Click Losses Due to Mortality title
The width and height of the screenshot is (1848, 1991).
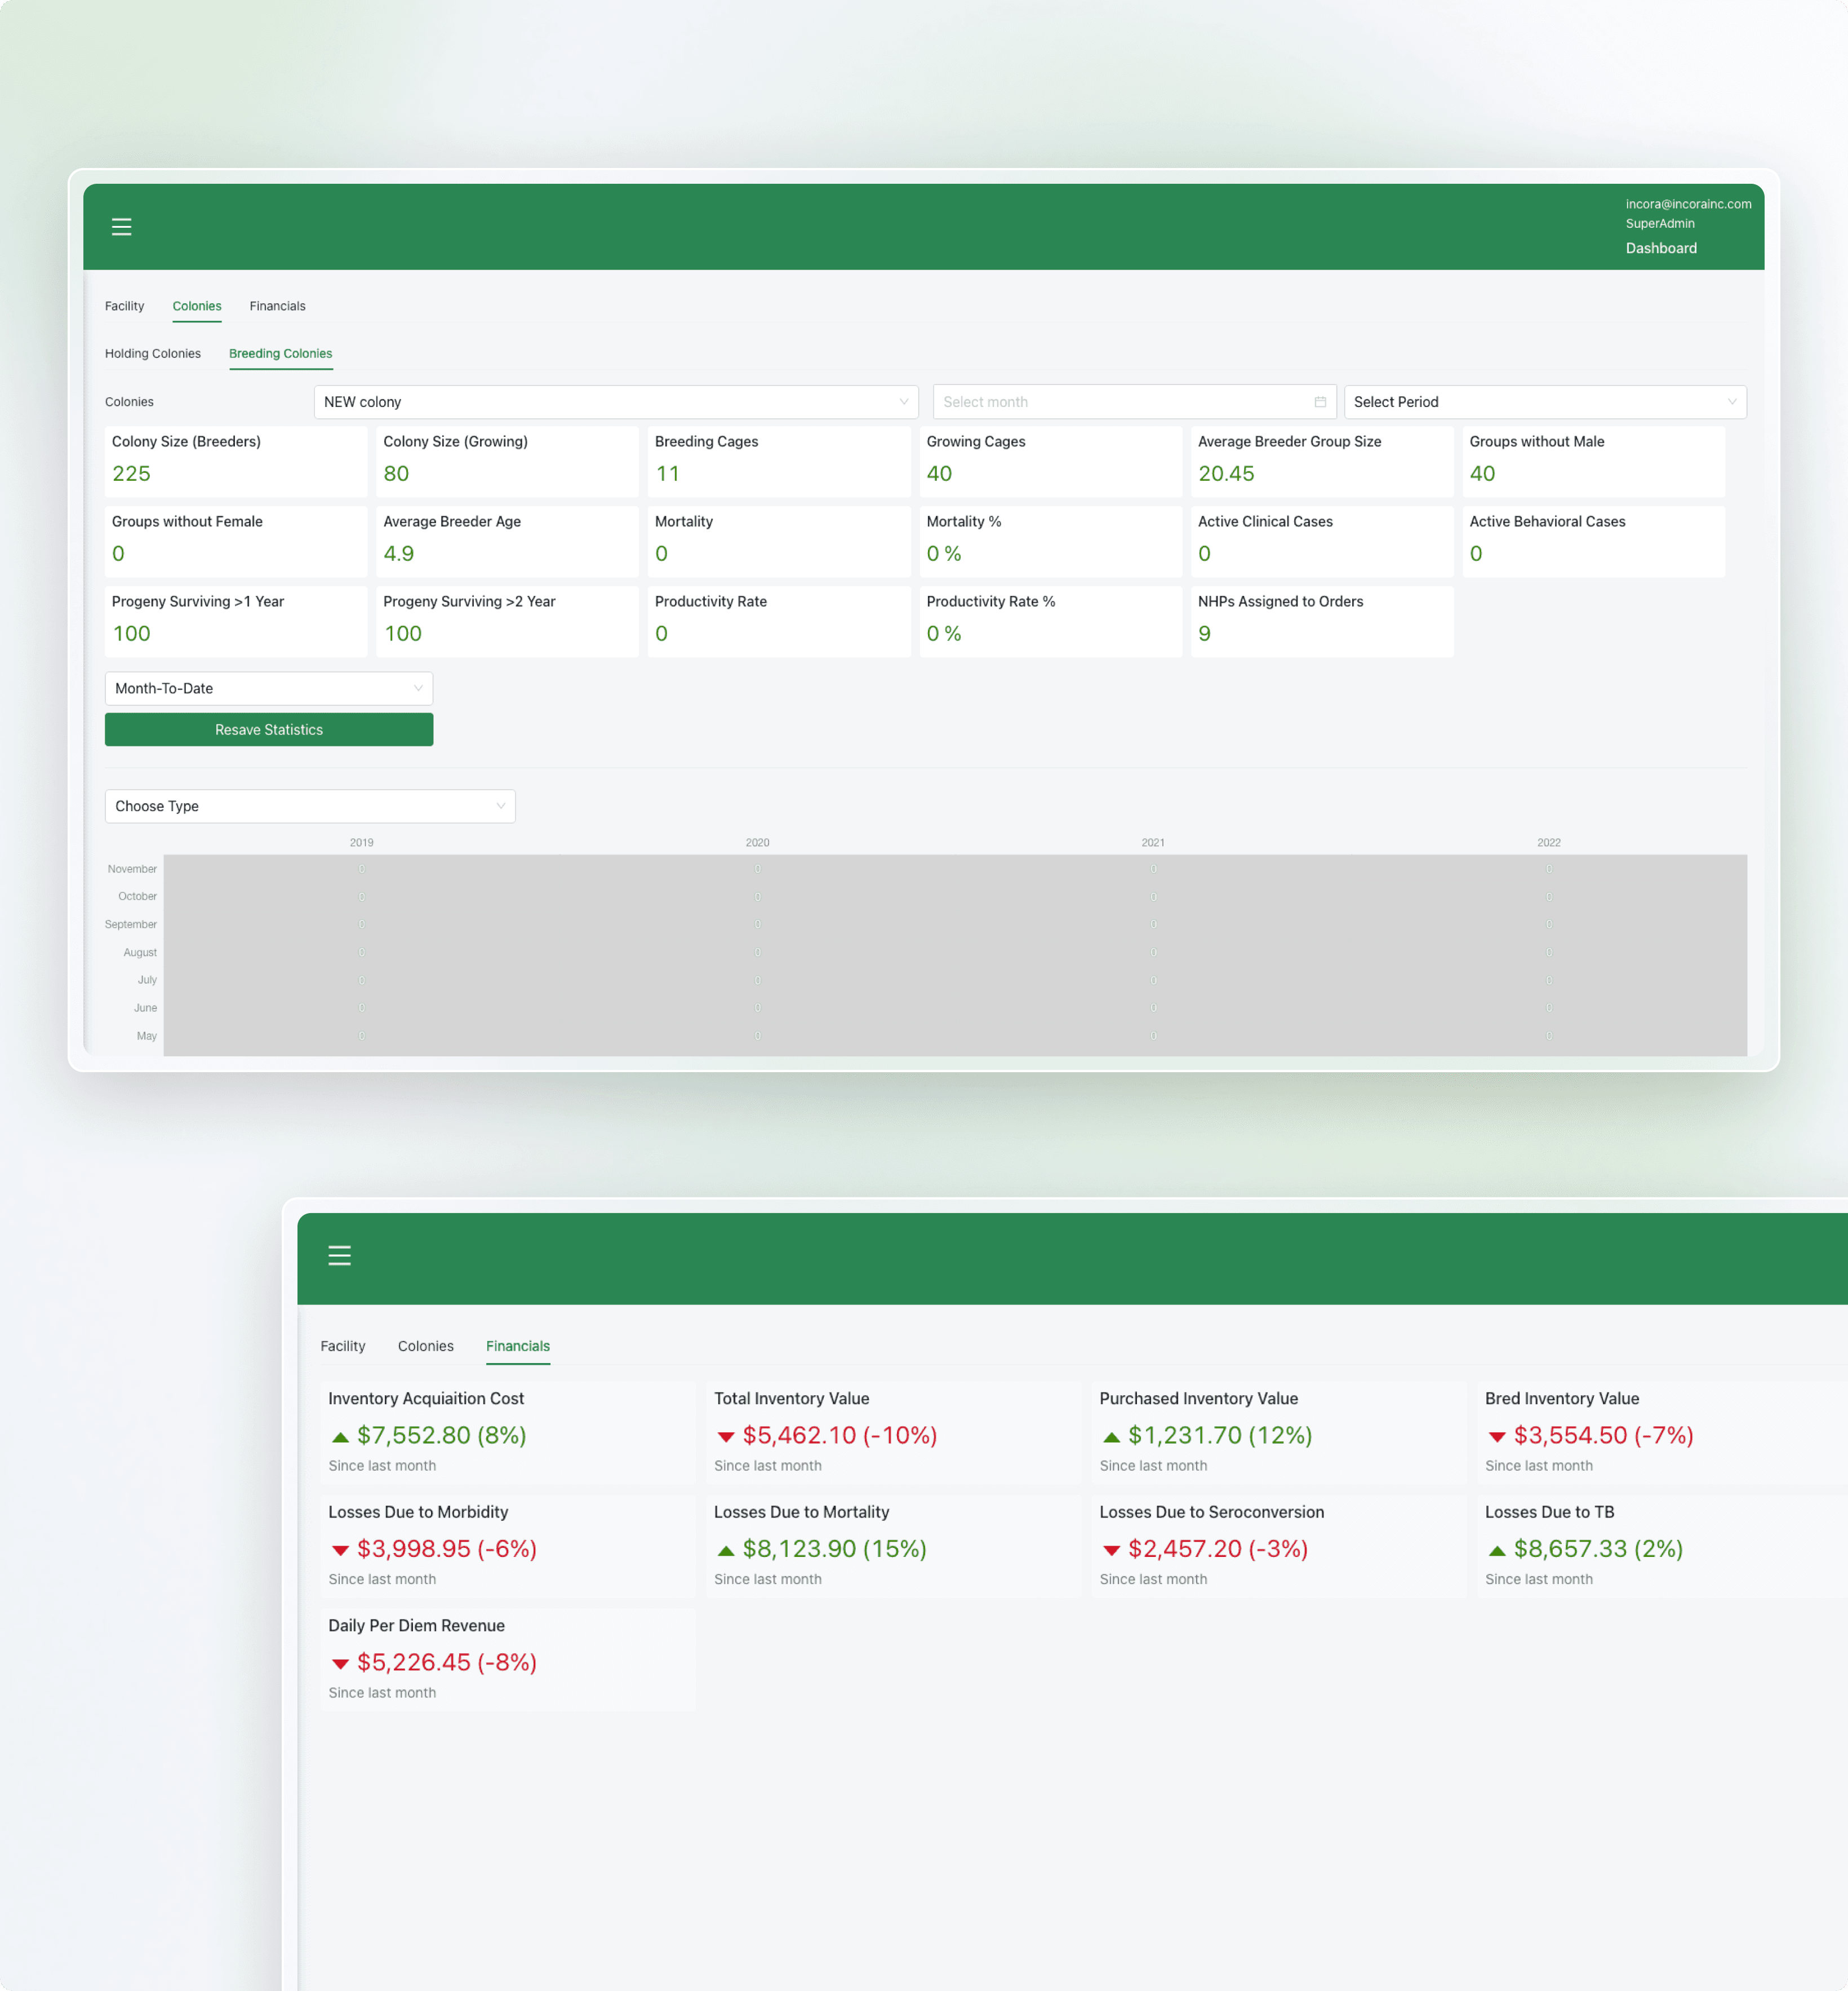click(x=801, y=1512)
